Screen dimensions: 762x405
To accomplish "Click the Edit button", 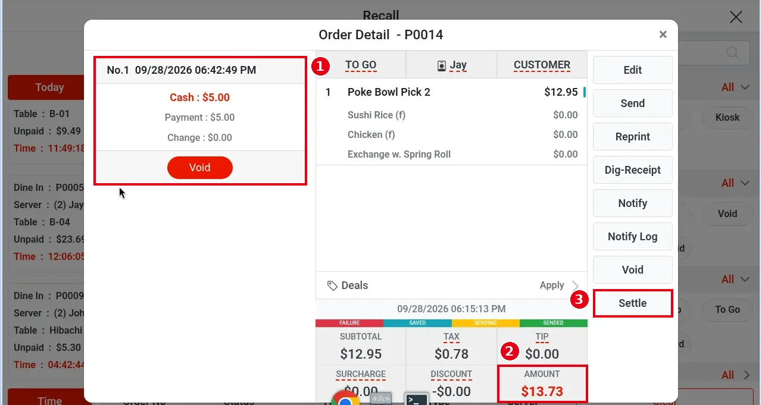I will [x=633, y=70].
